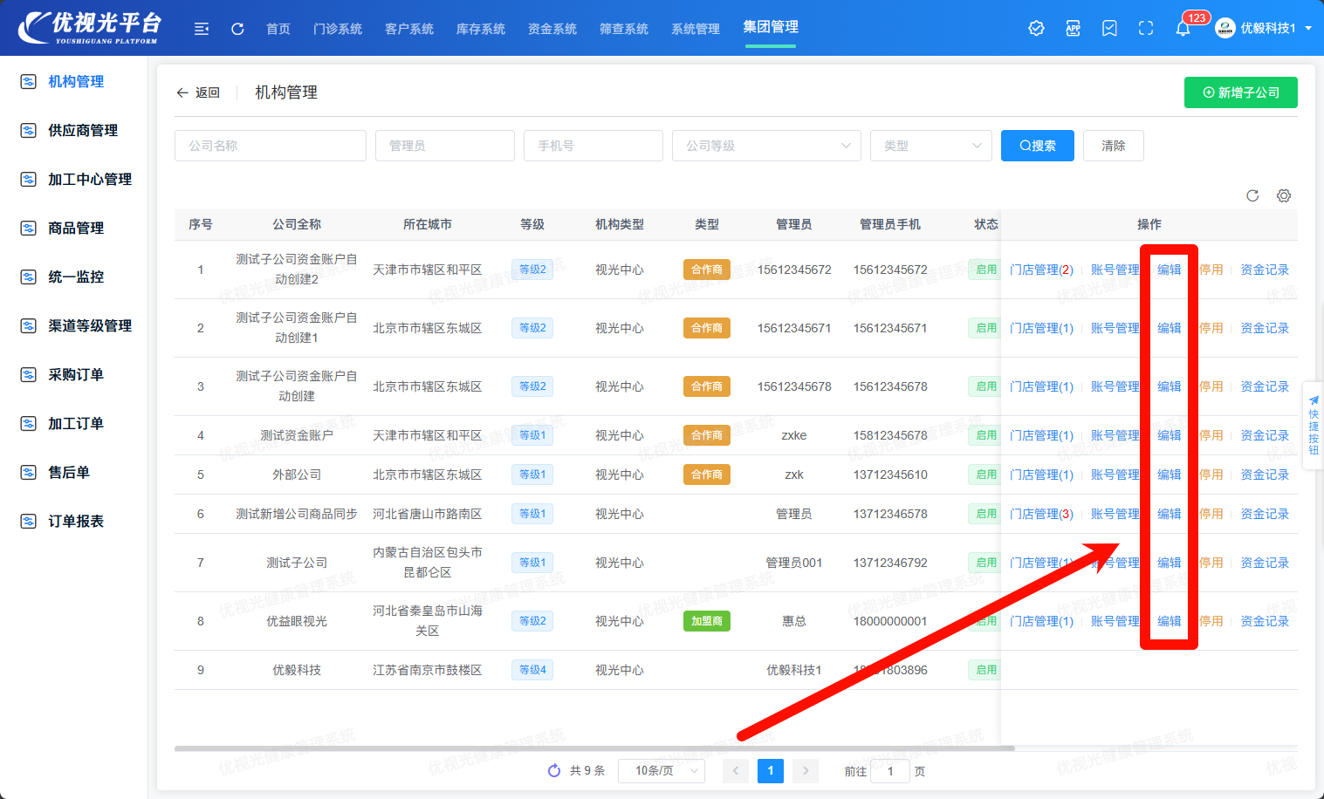Open 门店管理(3) for 测试新增公司商品同步
This screenshot has height=799, width=1324.
[x=1042, y=514]
